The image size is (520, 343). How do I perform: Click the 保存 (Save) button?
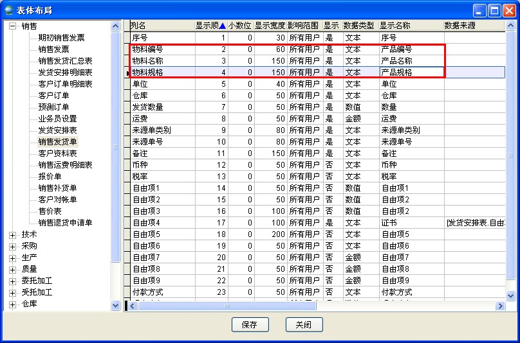[250, 325]
